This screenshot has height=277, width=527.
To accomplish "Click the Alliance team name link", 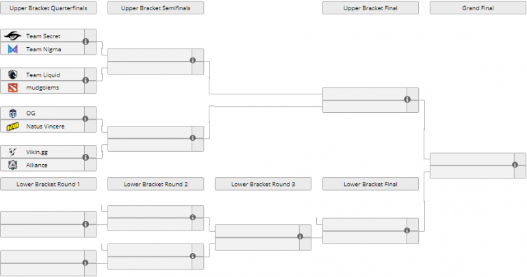I will tap(37, 165).
